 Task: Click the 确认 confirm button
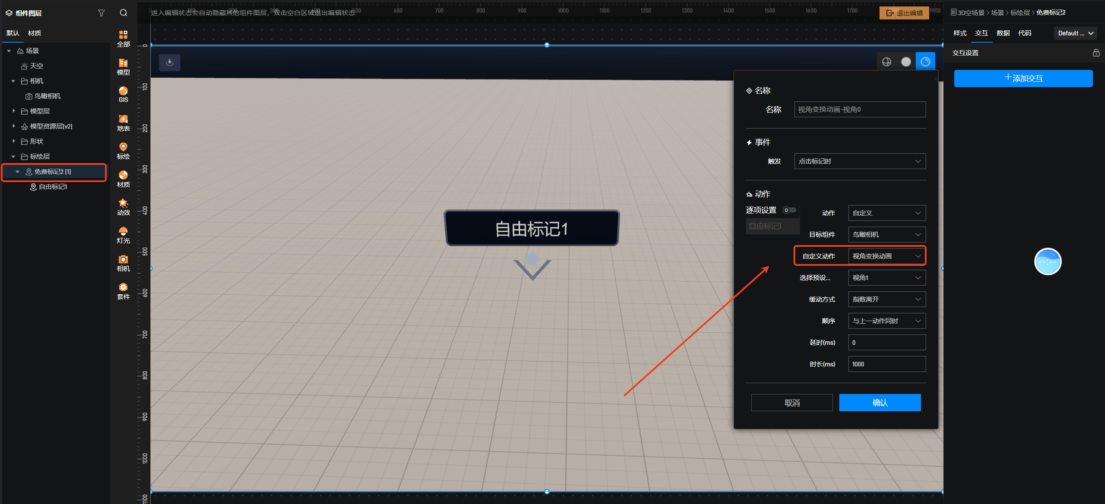(x=880, y=403)
